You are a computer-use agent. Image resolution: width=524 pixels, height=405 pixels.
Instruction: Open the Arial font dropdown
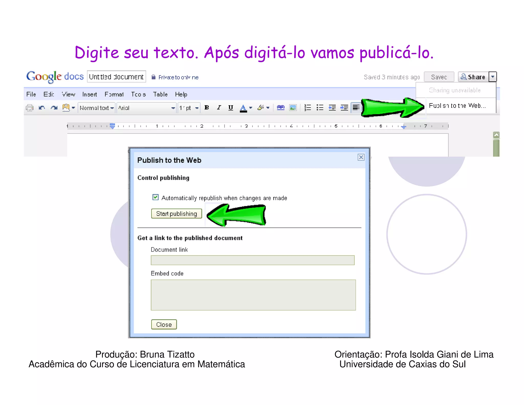[x=147, y=108]
